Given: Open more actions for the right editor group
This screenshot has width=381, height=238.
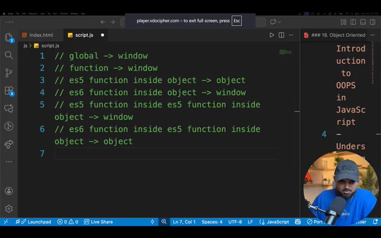Looking at the screenshot, I should (373, 35).
